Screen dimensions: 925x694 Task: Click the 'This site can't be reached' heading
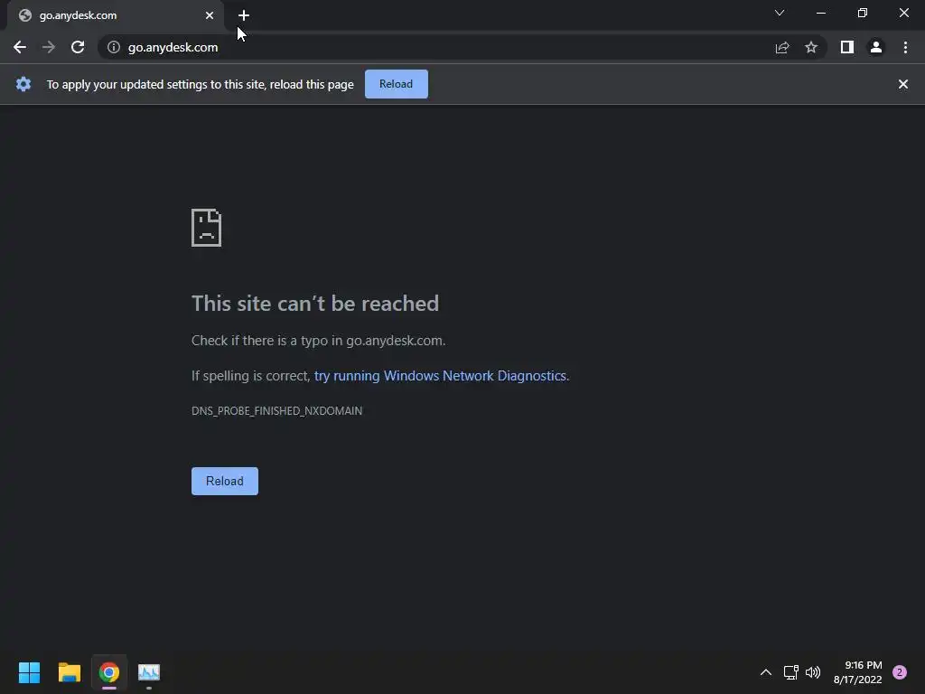(x=315, y=304)
